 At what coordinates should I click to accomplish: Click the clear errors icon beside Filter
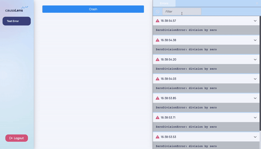(158, 11)
